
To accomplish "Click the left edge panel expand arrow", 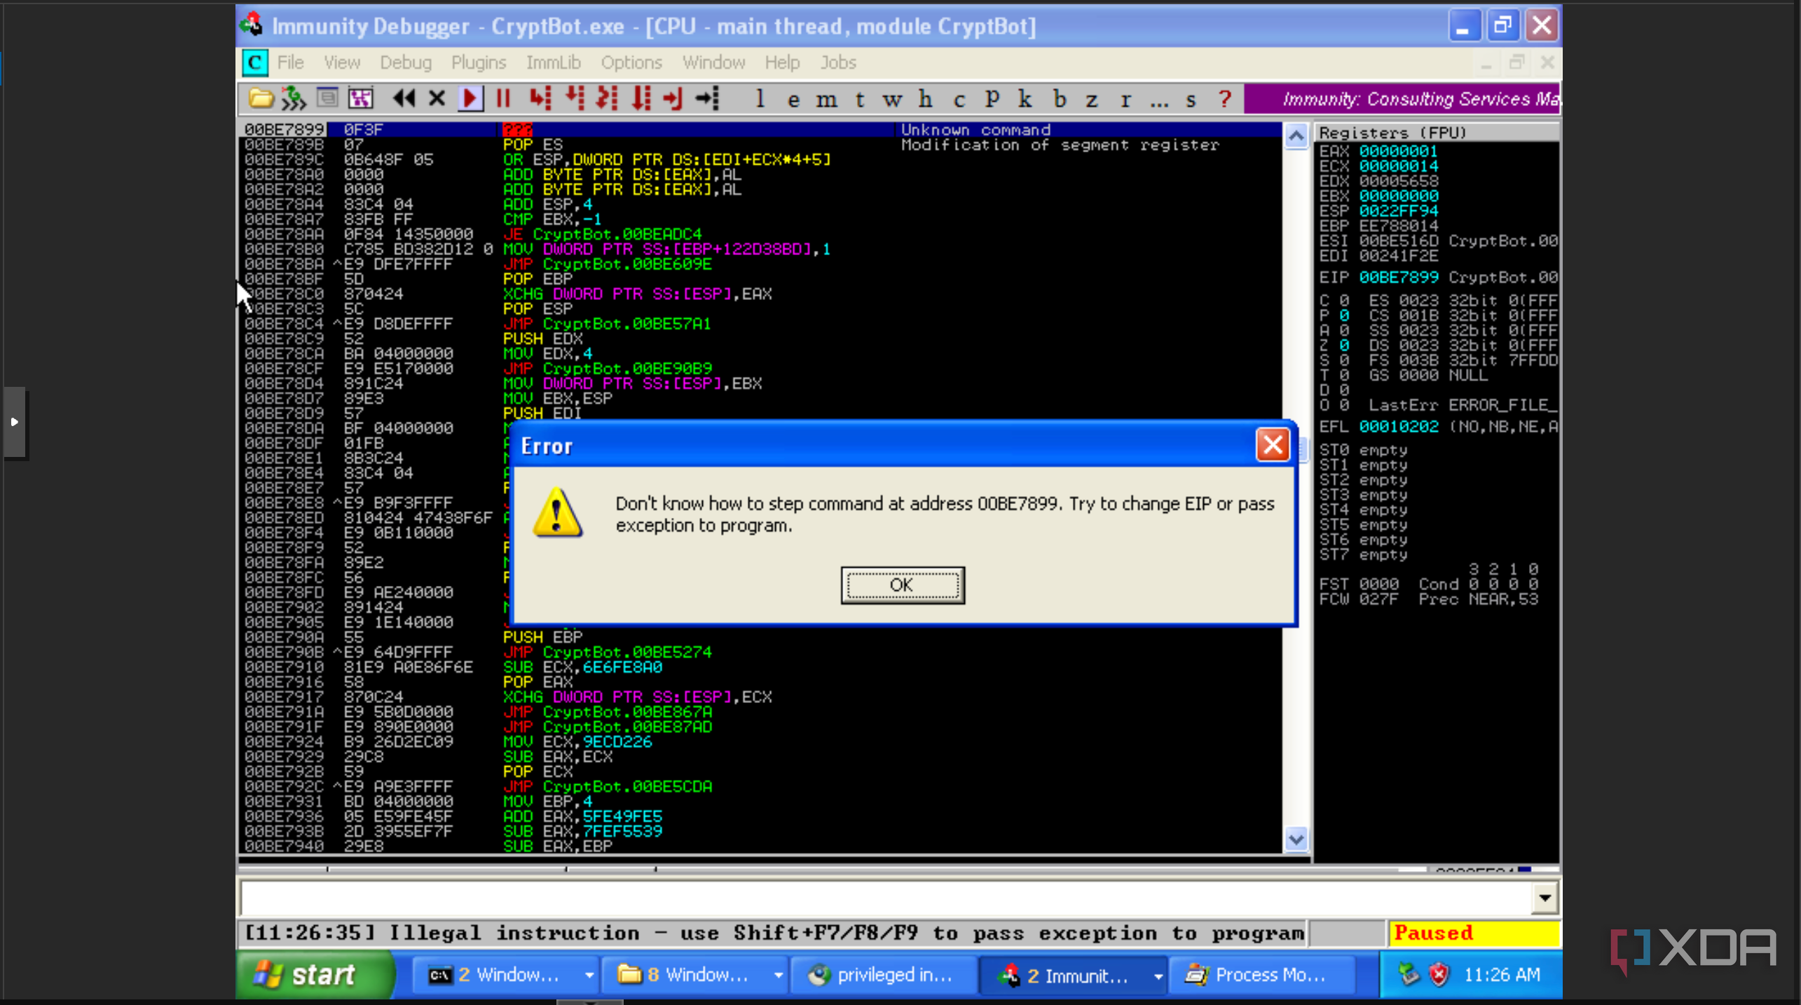I will coord(15,422).
